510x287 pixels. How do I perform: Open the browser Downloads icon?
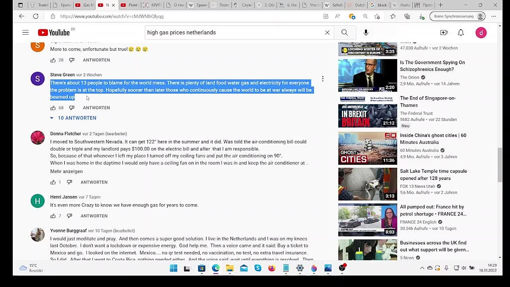[x=422, y=16]
